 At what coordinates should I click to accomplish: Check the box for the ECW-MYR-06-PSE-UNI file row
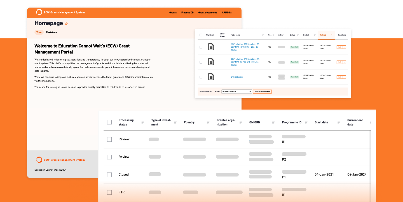click(x=201, y=62)
